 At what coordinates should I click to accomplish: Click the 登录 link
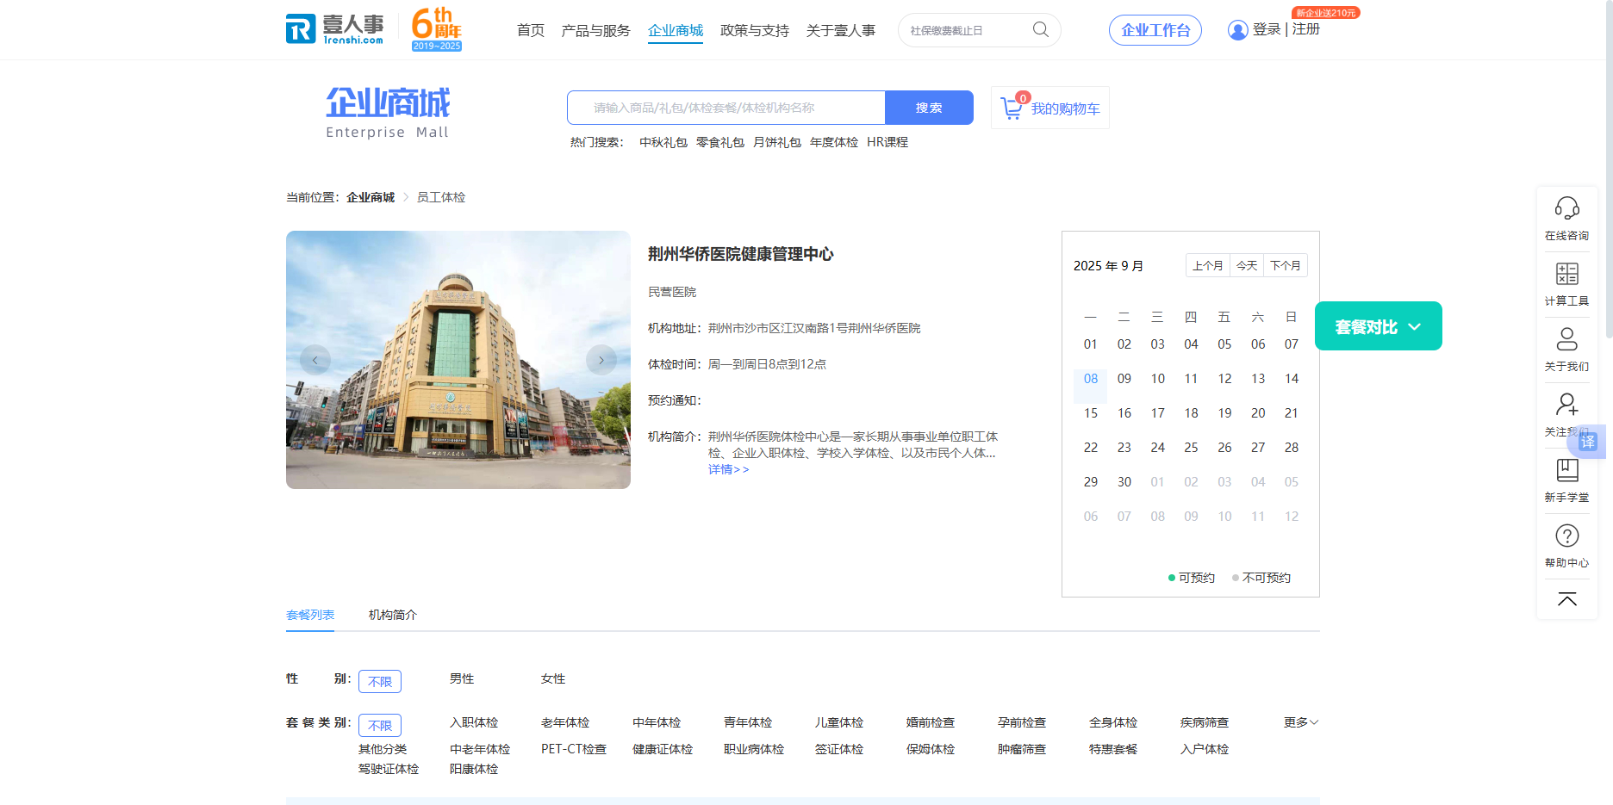click(1267, 29)
